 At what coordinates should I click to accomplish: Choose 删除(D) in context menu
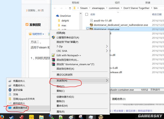(x=80, y=101)
